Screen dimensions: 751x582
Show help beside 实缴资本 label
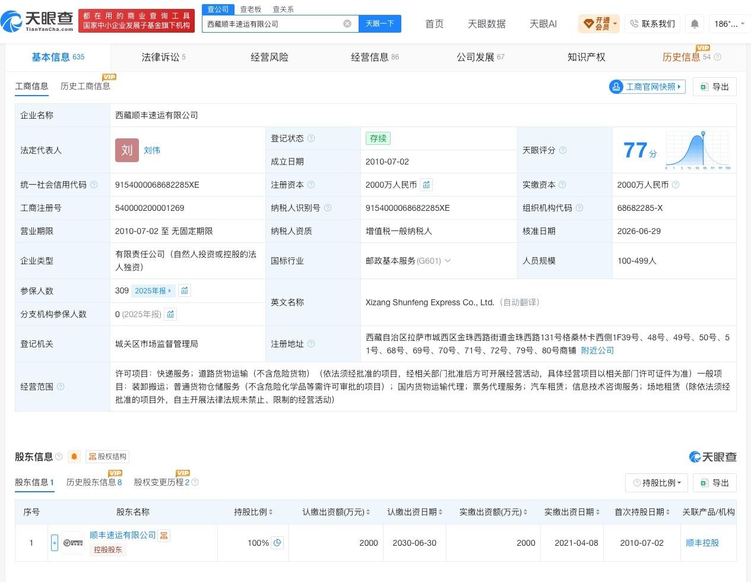point(563,185)
